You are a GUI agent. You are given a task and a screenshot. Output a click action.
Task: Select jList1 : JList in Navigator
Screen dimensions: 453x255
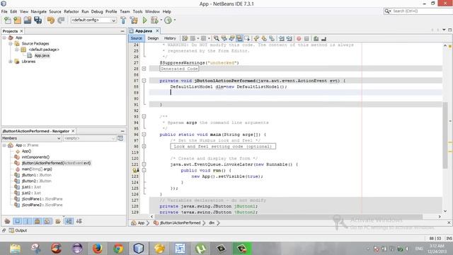point(31,187)
